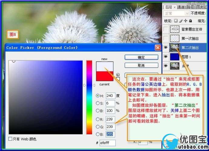The image size is (209, 151).
Task: Click the 不透明度 opacity label
Action: coord(198,13)
